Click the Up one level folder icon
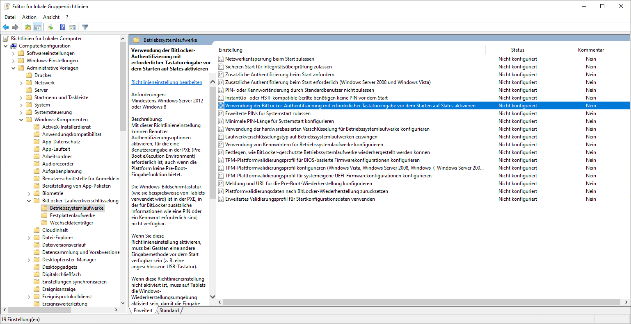This screenshot has width=631, height=324. coord(27,27)
